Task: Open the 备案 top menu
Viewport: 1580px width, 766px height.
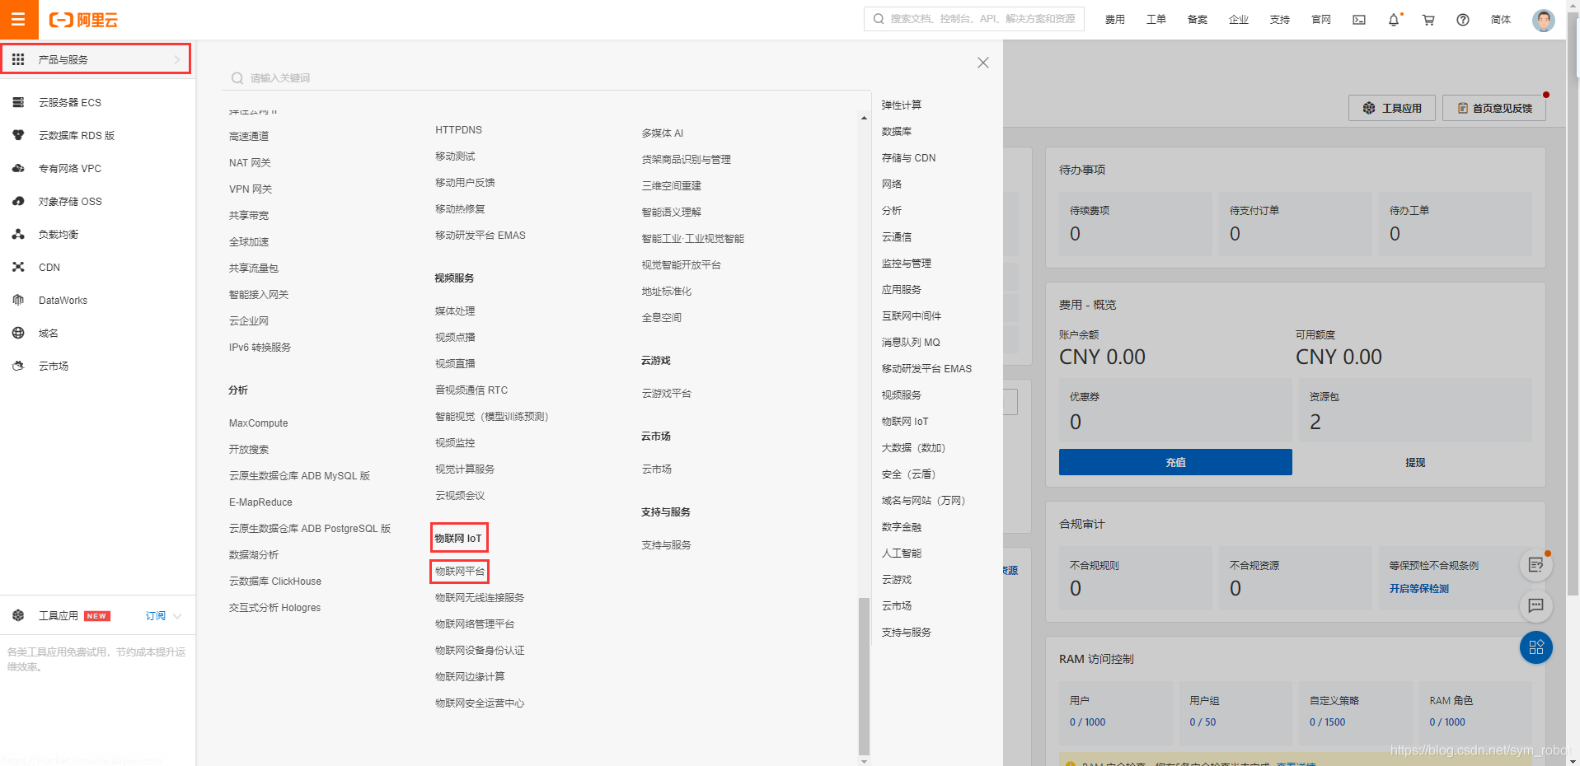Action: pos(1197,20)
